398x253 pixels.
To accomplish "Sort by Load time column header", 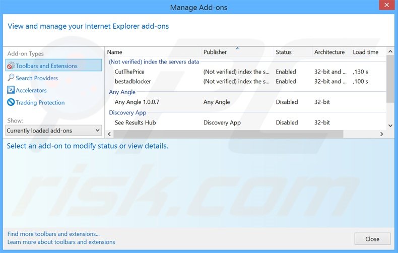I will [368, 52].
